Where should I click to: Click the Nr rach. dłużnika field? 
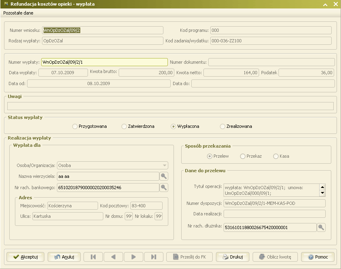click(270, 227)
